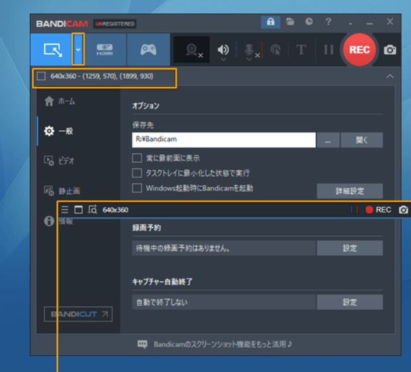
Task: Open the hamburger menu on capture bar
Action: coord(65,210)
